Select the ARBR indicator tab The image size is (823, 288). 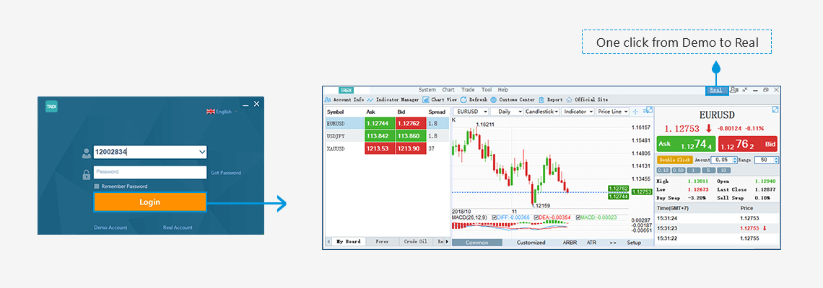coord(570,243)
